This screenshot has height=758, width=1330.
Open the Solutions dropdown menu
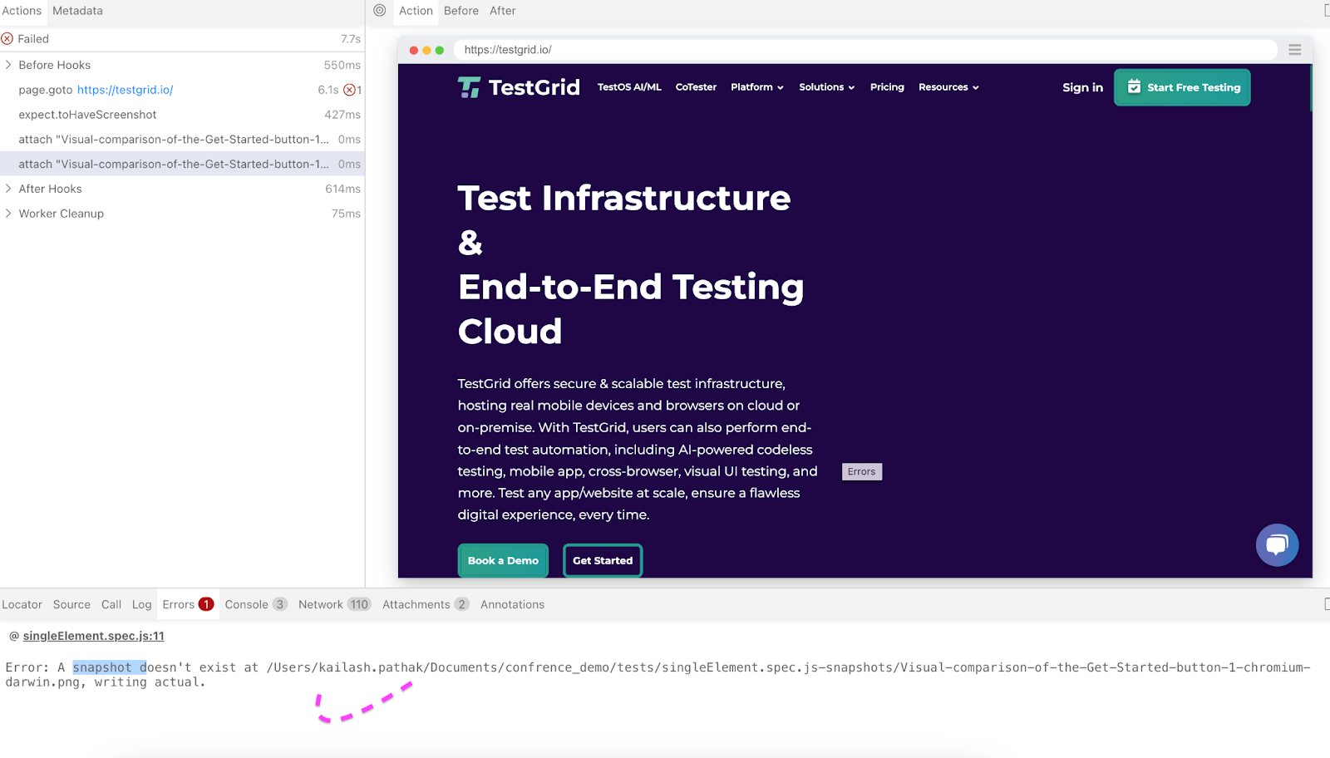coord(827,87)
